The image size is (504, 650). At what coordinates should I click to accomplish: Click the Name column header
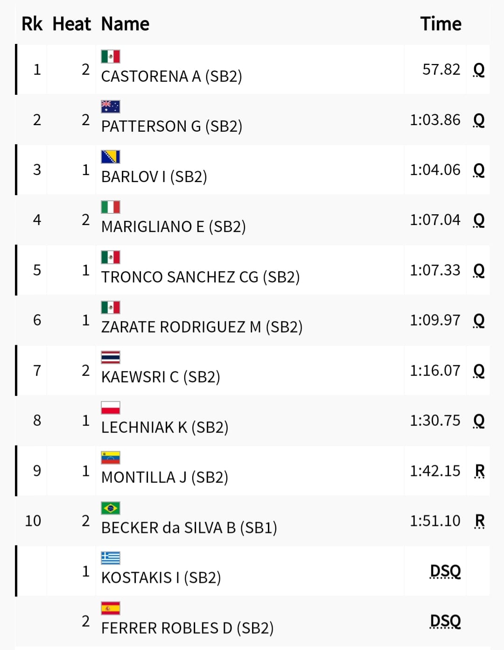[125, 24]
